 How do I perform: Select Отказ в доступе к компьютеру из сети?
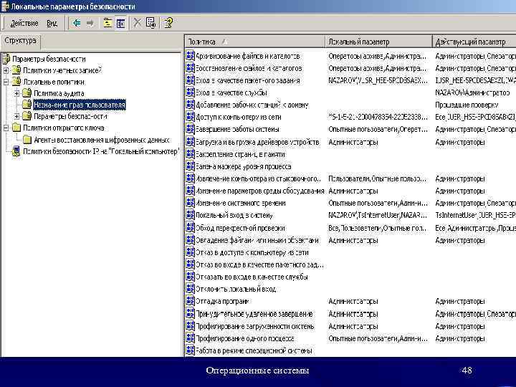pos(252,253)
